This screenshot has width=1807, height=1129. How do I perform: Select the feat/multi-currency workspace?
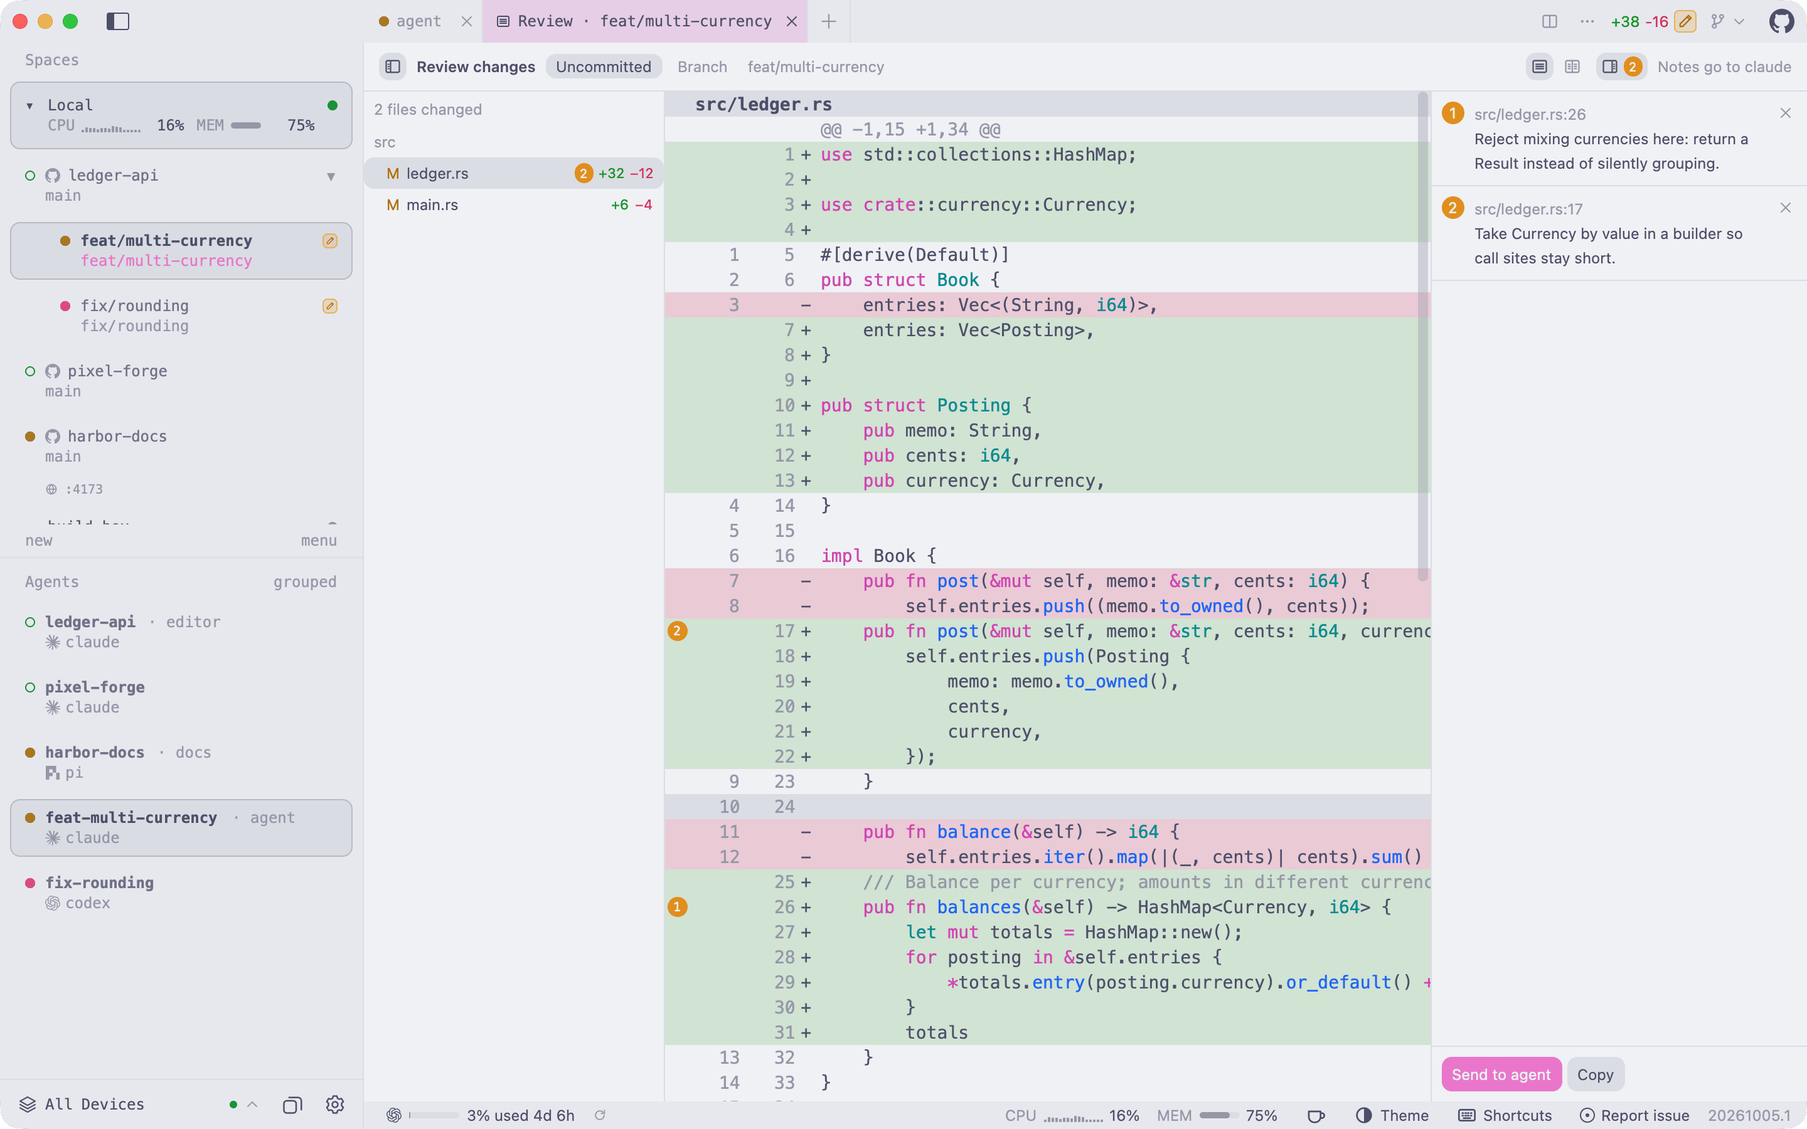tap(181, 251)
